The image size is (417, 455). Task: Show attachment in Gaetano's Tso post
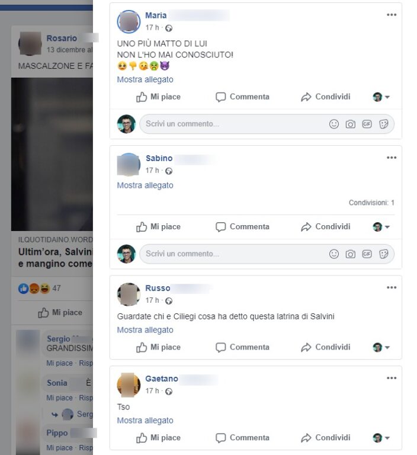tap(145, 421)
